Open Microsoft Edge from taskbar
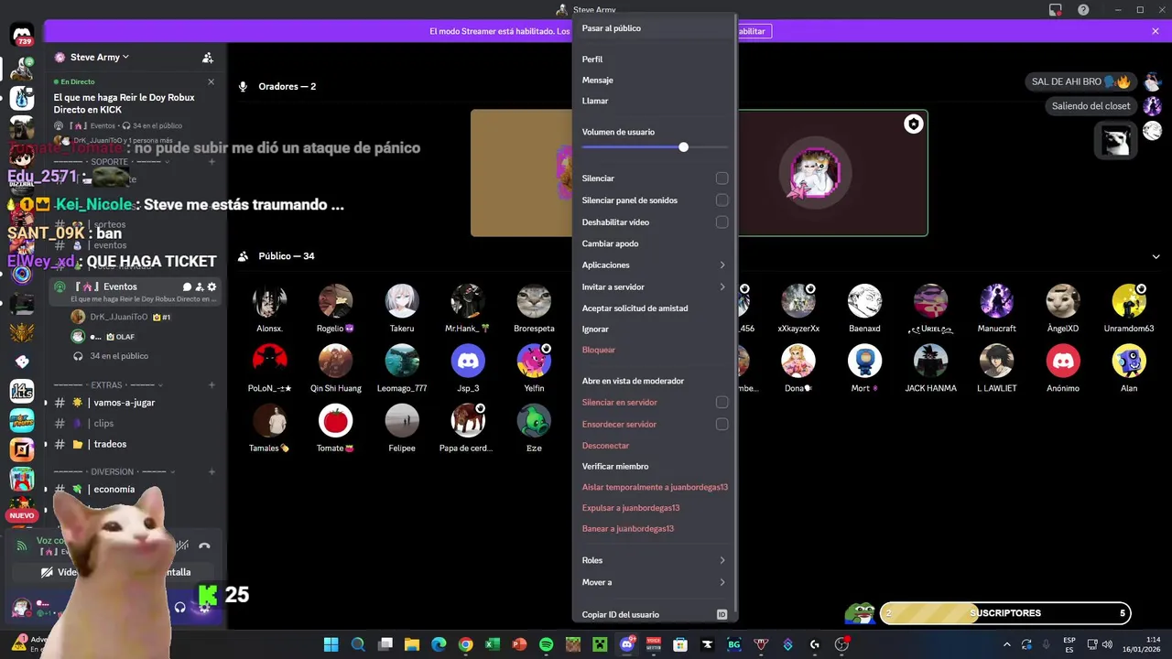 (439, 644)
